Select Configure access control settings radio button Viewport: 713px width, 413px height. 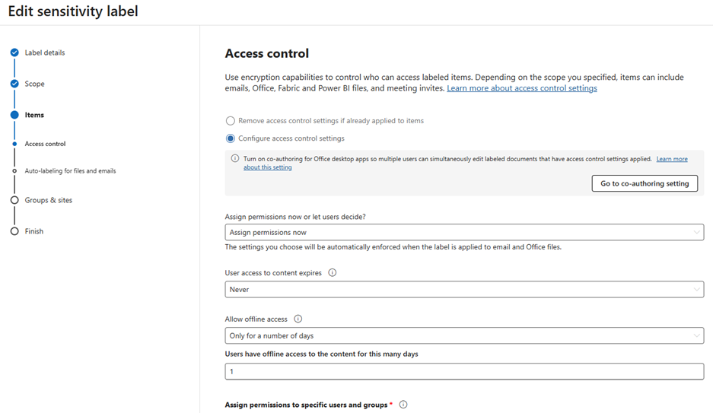point(231,138)
